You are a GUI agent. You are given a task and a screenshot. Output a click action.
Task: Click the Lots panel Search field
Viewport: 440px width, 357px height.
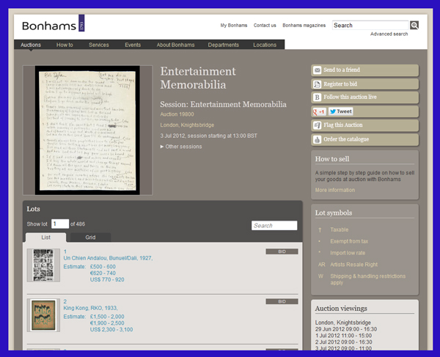[x=274, y=226]
